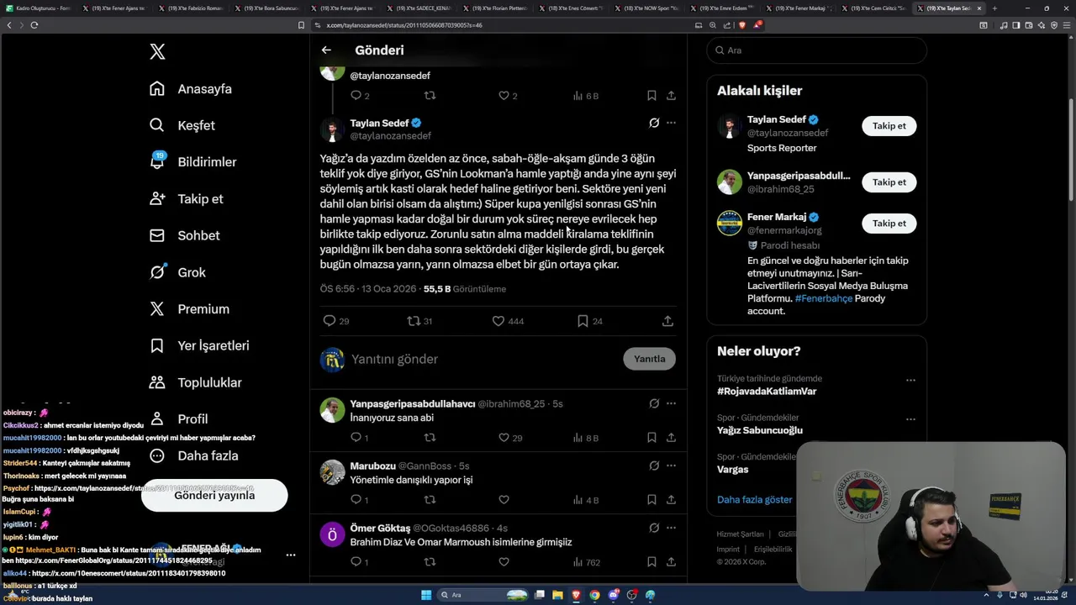Go to Anasayfa home page

coord(190,89)
